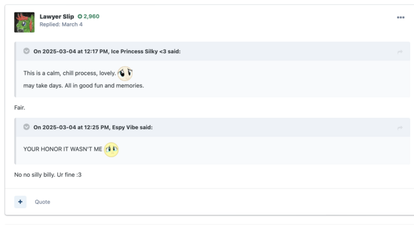This screenshot has height=226, width=414.
Task: Add post to multiquote with plus button
Action: click(20, 202)
